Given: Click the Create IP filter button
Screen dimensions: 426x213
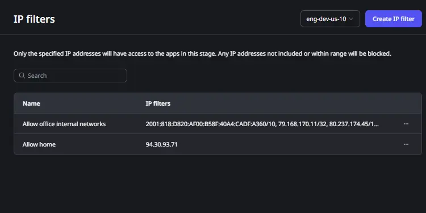Looking at the screenshot, I should [394, 19].
